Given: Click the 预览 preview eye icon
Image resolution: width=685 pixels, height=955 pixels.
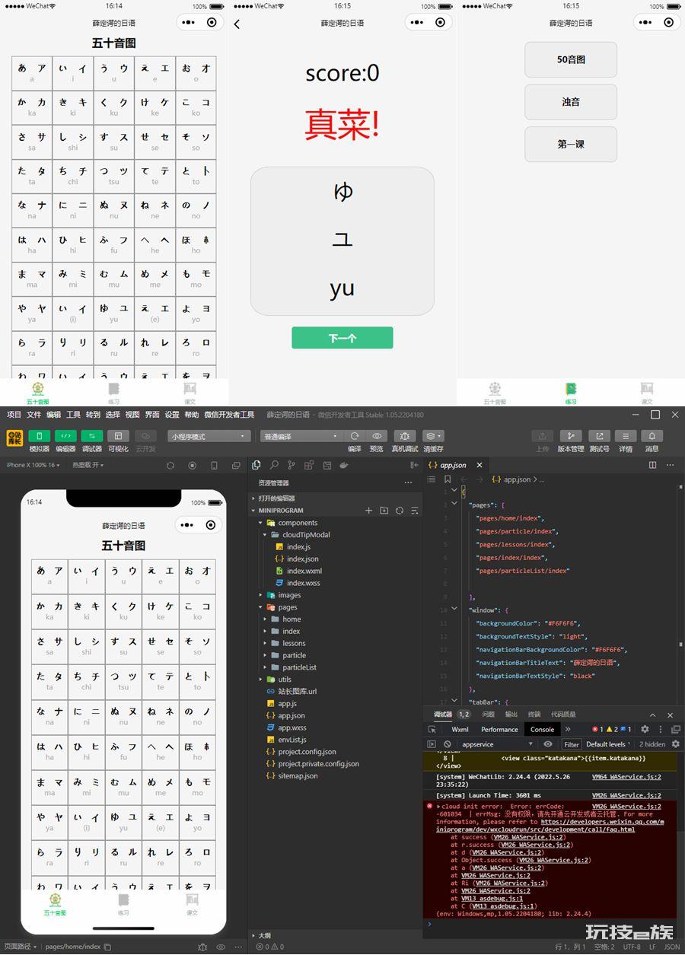Looking at the screenshot, I should click(x=376, y=436).
